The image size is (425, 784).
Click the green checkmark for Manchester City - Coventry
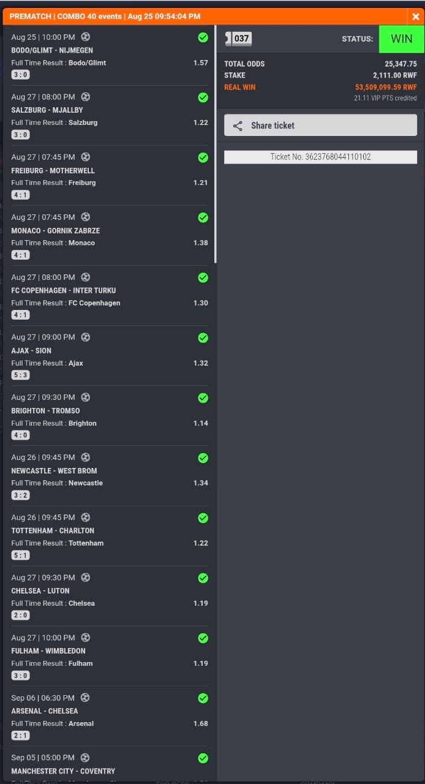point(203,758)
